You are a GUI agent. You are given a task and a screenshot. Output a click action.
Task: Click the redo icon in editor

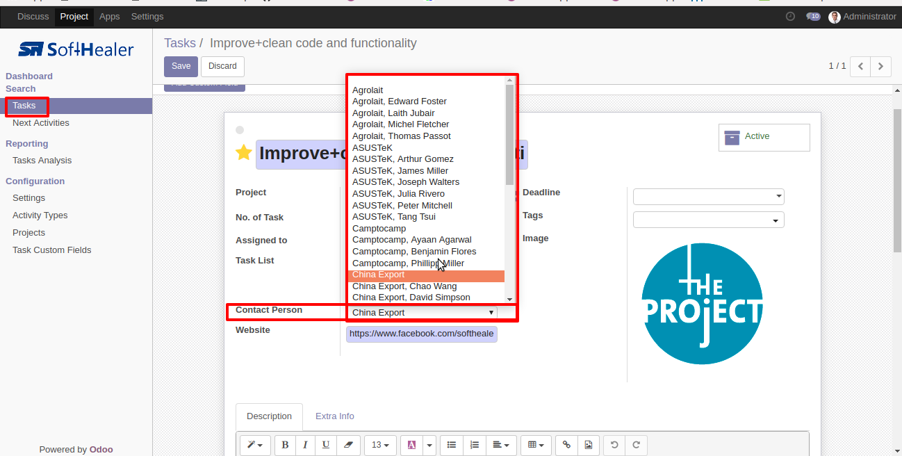[x=636, y=445]
